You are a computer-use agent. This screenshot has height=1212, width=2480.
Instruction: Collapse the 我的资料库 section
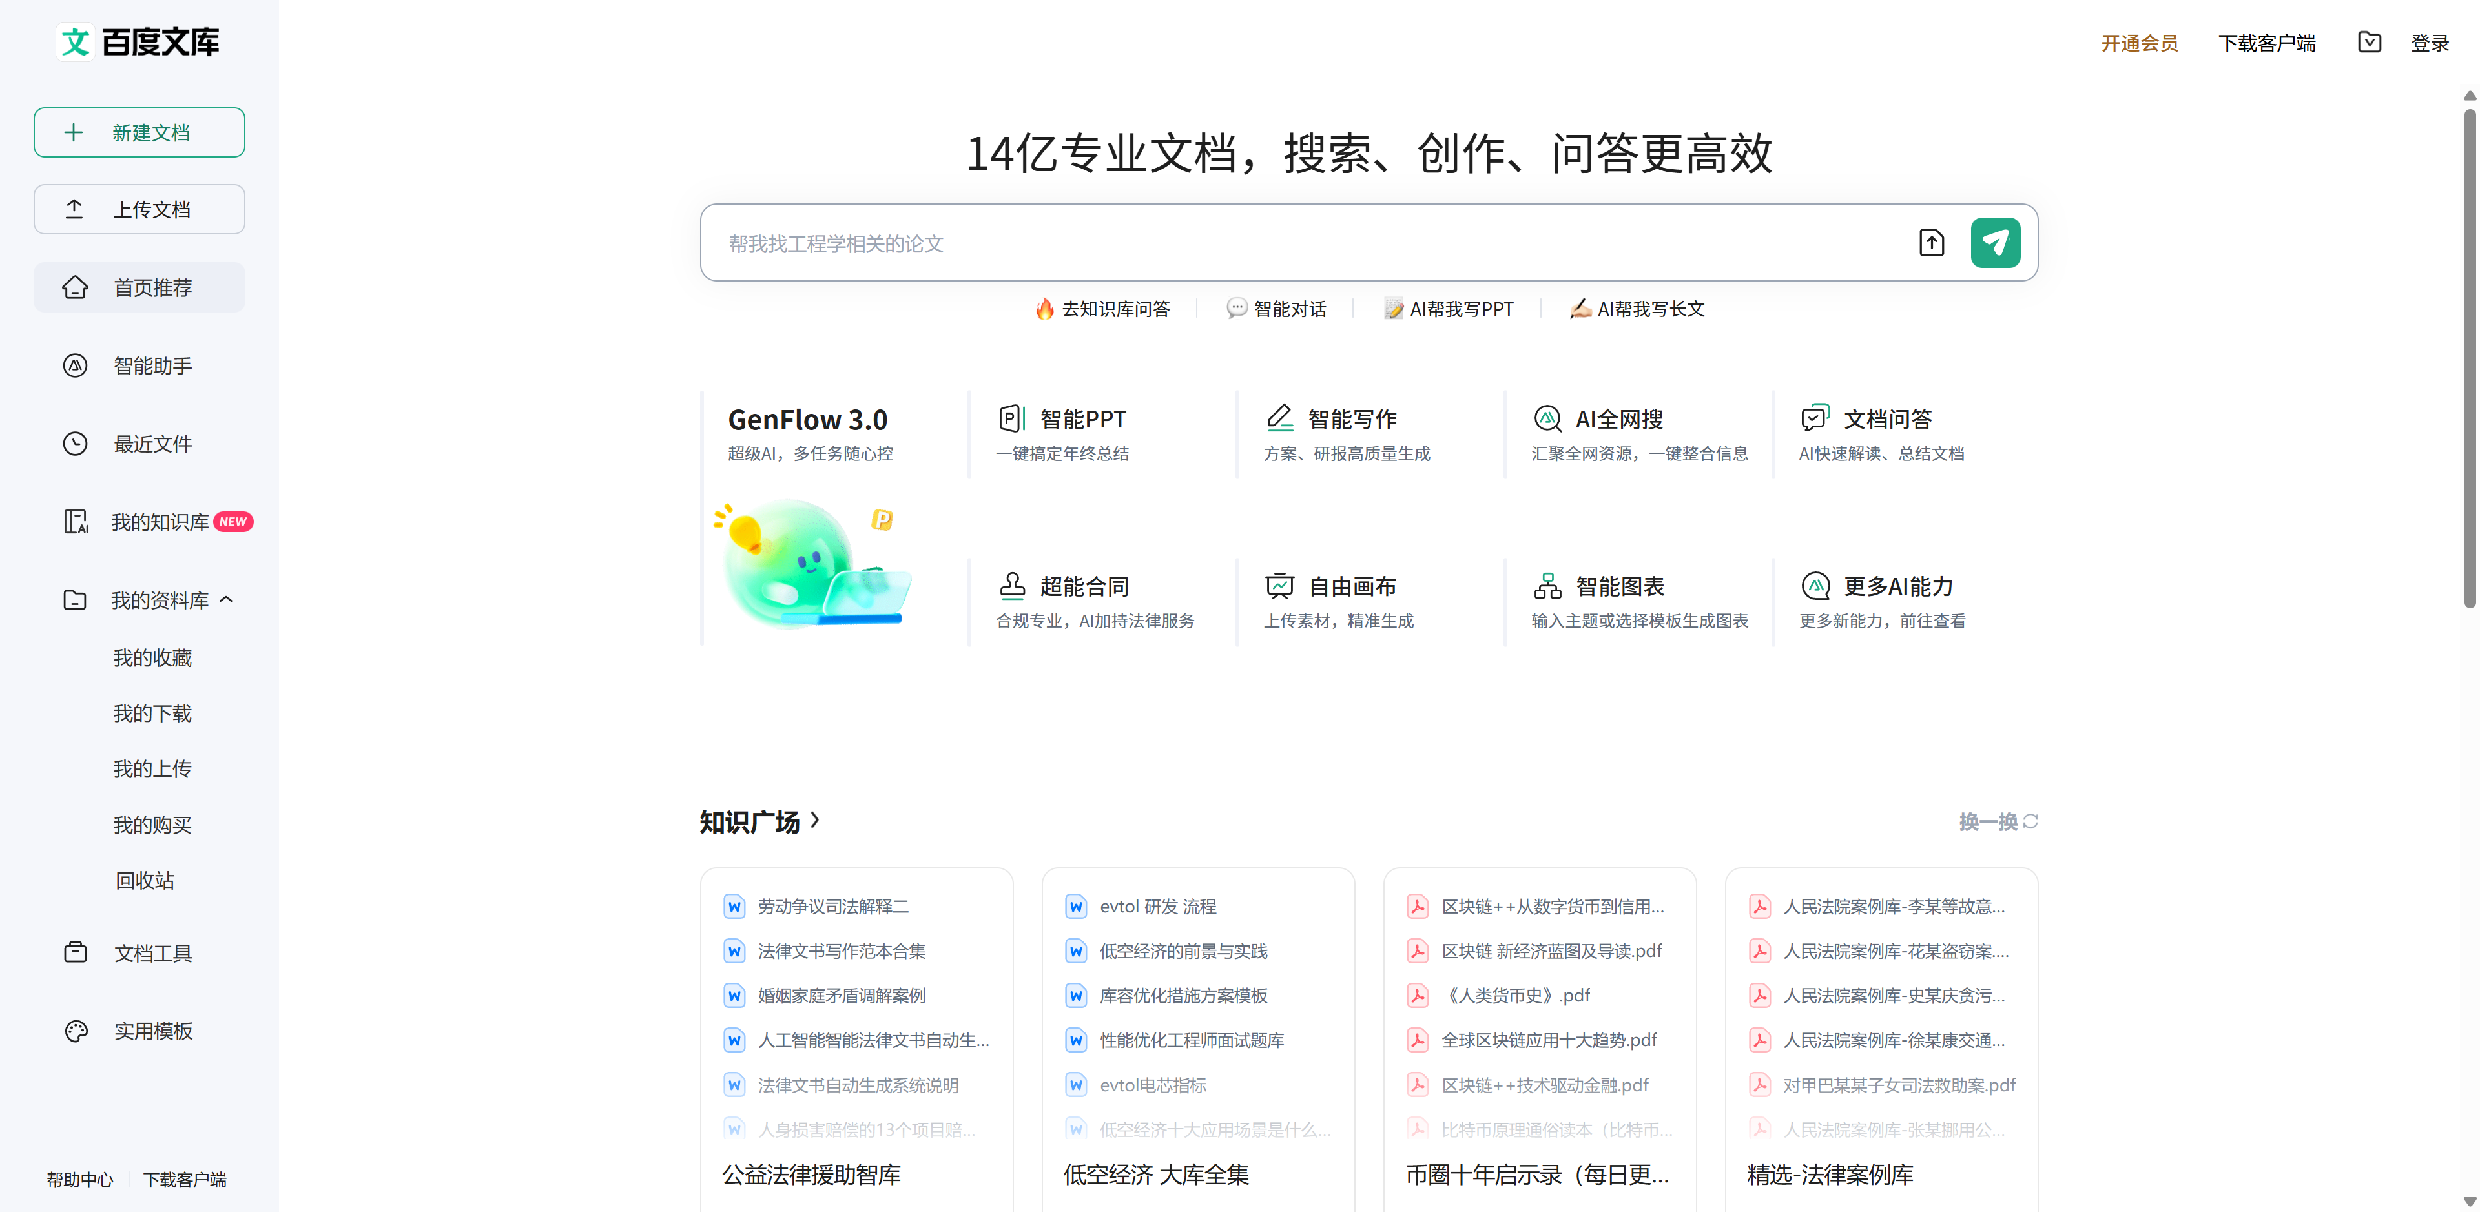(x=227, y=600)
